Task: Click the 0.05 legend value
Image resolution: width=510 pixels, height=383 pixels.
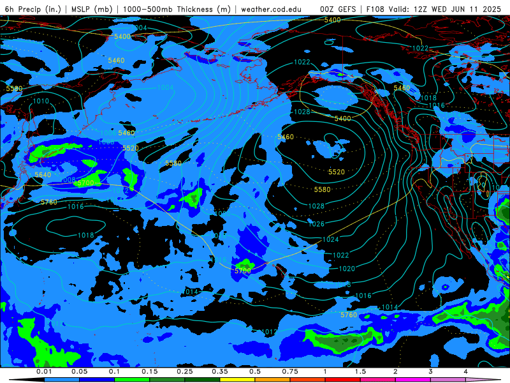Action: [x=79, y=372]
